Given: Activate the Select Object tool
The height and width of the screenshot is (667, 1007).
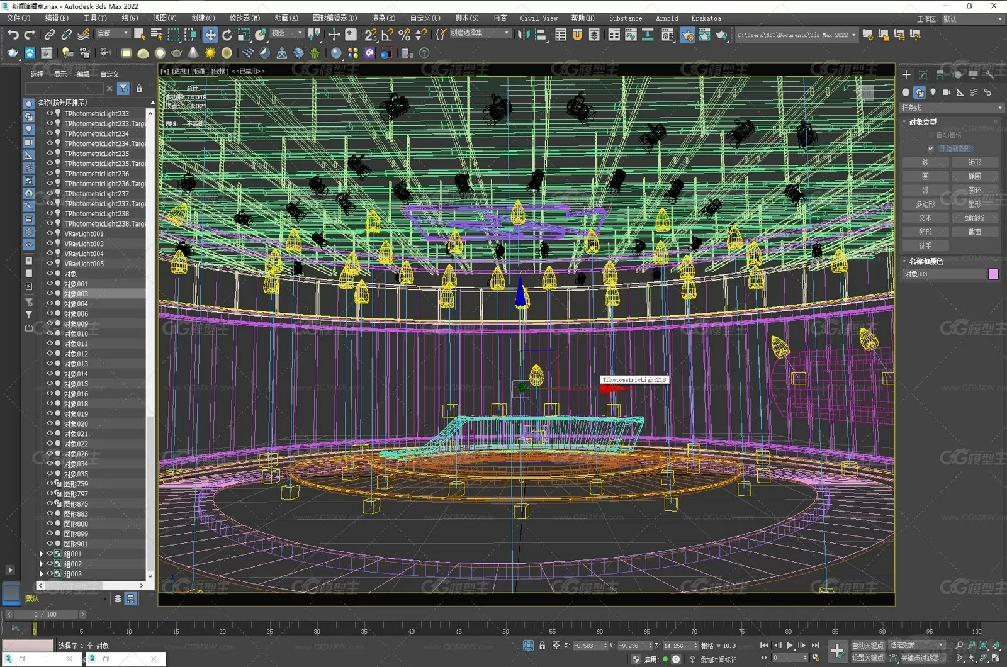Looking at the screenshot, I should (140, 35).
